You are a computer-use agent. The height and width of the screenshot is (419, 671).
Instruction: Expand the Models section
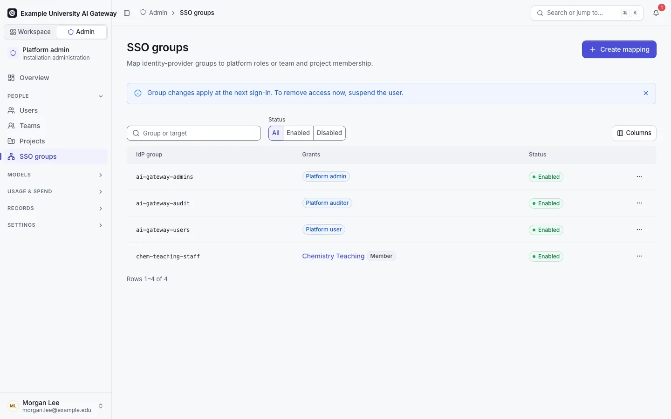56,175
